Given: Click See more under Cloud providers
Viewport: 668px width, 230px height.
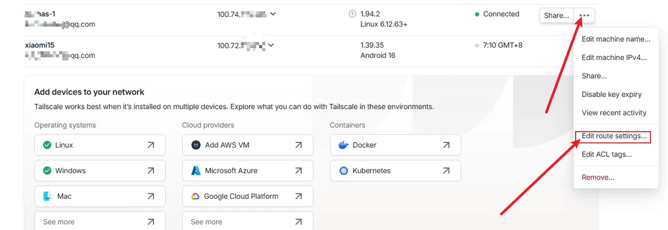Looking at the screenshot, I should (248, 221).
